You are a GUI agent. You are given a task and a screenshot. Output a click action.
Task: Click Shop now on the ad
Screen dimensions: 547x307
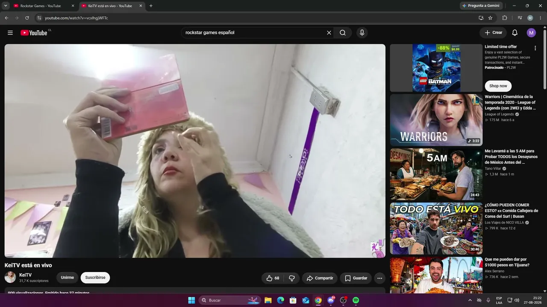click(x=498, y=86)
